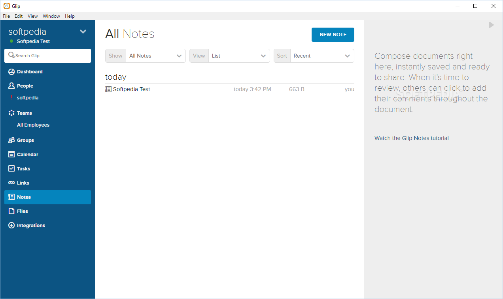Viewport: 503px width, 299px height.
Task: Open the Edit menu
Action: (x=19, y=16)
